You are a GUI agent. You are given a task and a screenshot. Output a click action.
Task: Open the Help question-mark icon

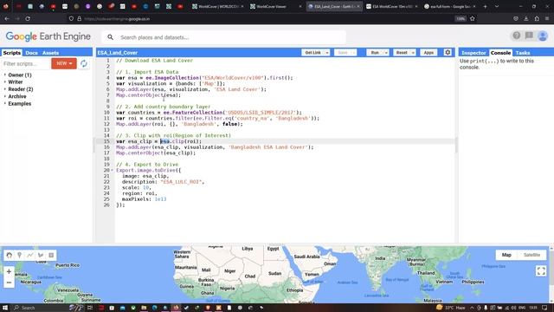point(517,36)
